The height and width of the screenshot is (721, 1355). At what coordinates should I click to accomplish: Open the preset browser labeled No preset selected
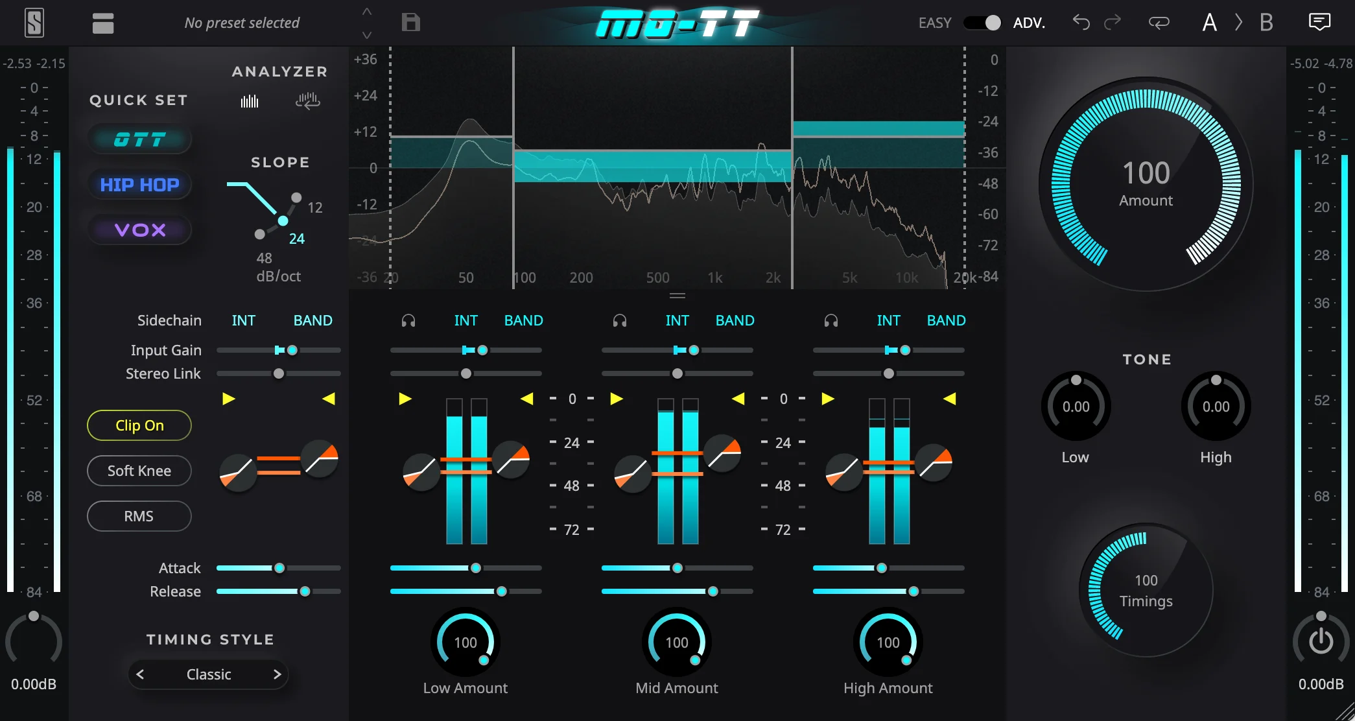point(242,23)
